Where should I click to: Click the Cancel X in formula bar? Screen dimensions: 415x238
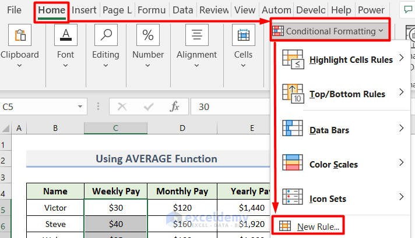tap(122, 106)
